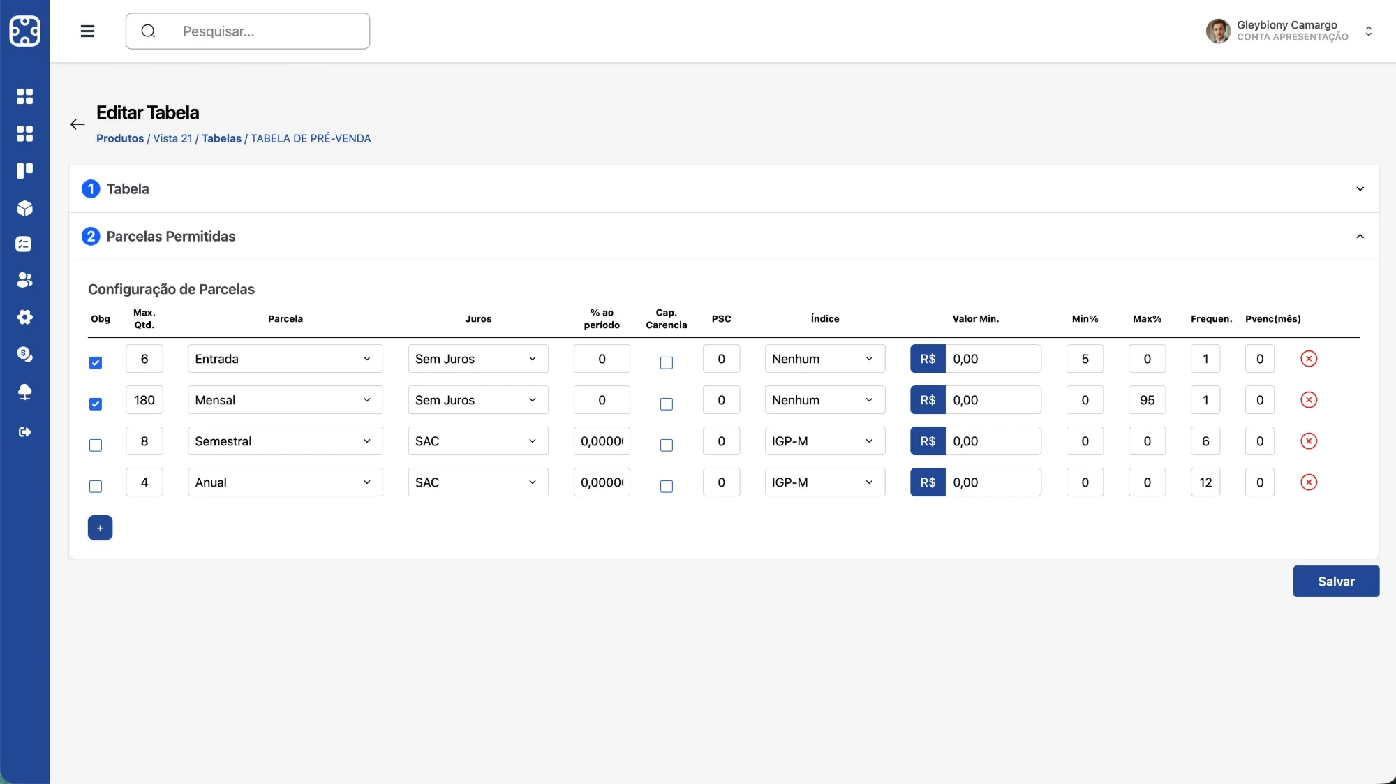Enable Cap. Carencia for the Mensal row
The width and height of the screenshot is (1396, 784).
667,404
